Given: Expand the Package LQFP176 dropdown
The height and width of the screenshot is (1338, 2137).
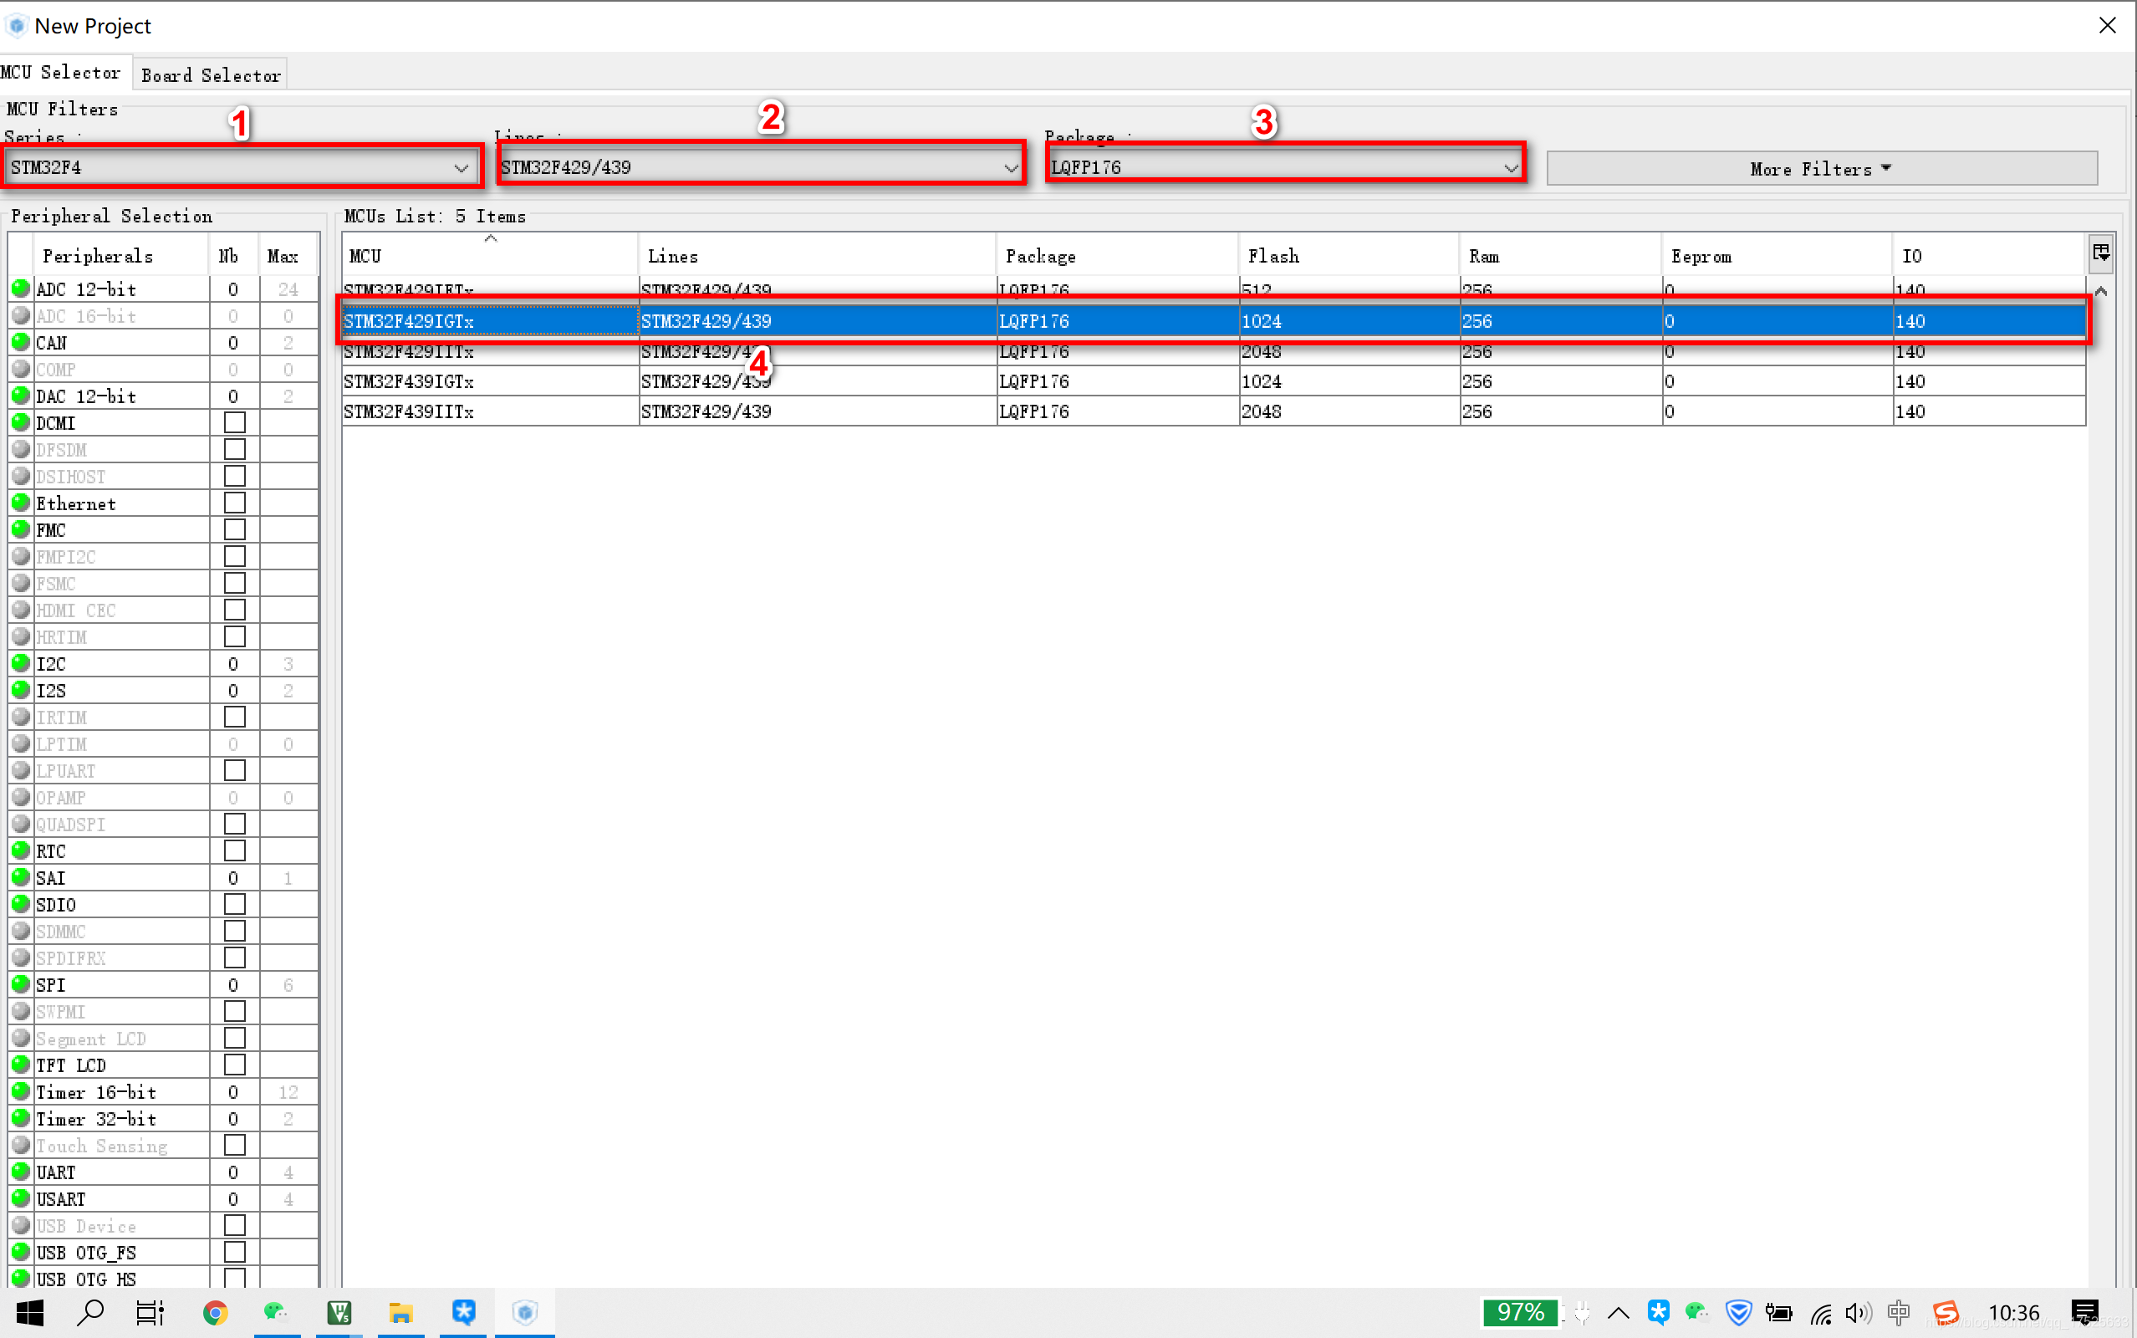Looking at the screenshot, I should click(1510, 168).
